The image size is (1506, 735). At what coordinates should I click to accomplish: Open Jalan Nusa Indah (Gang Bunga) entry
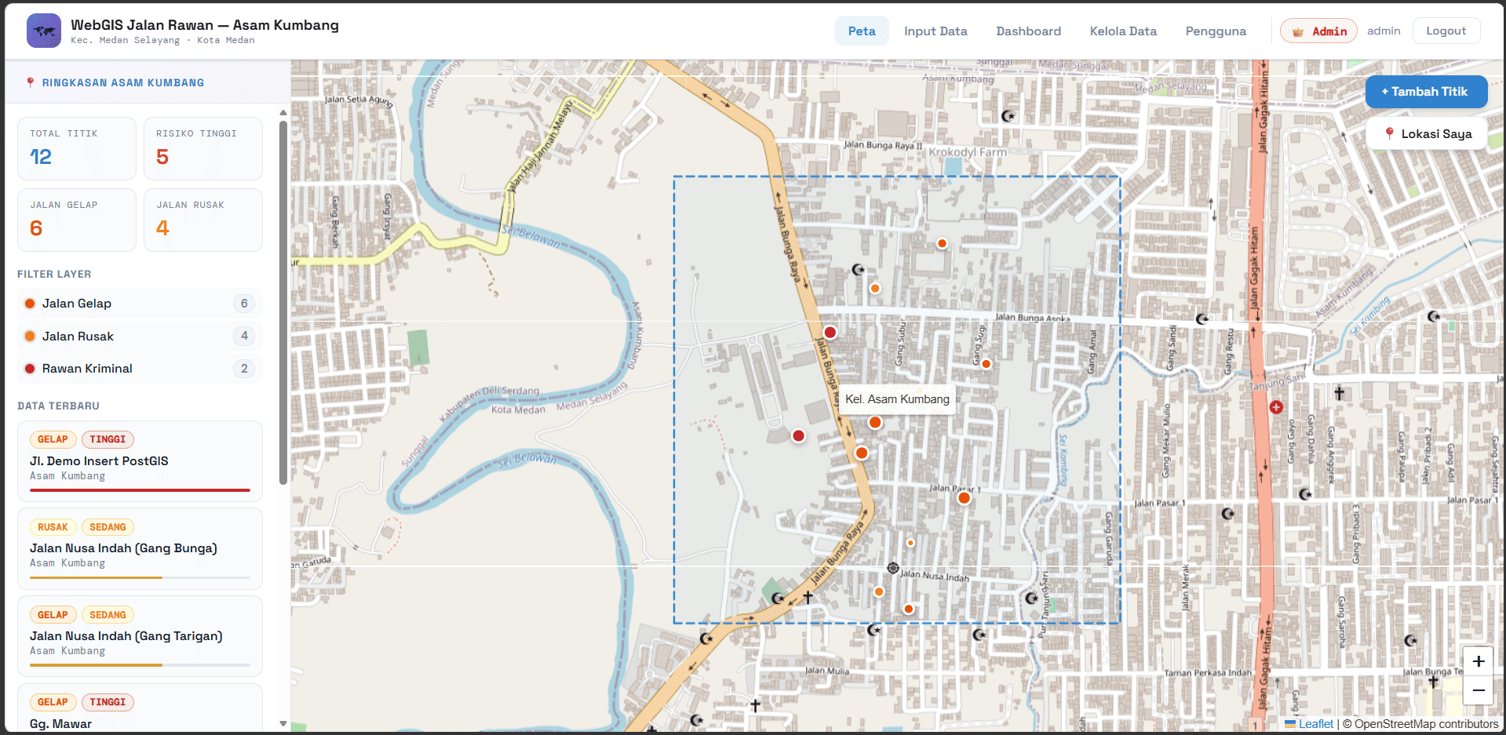coord(140,549)
